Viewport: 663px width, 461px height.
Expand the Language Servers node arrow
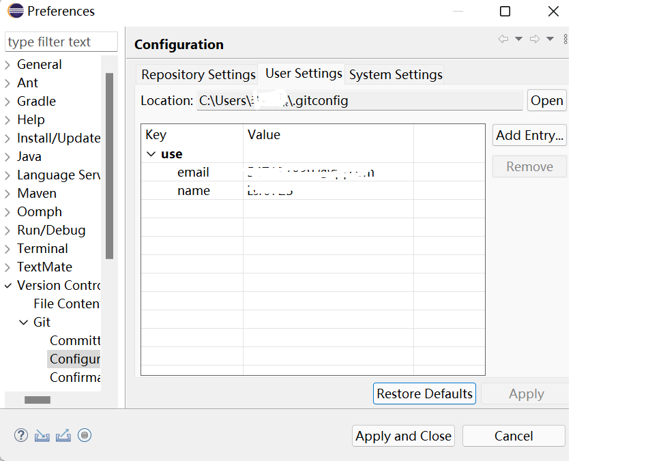coord(8,175)
